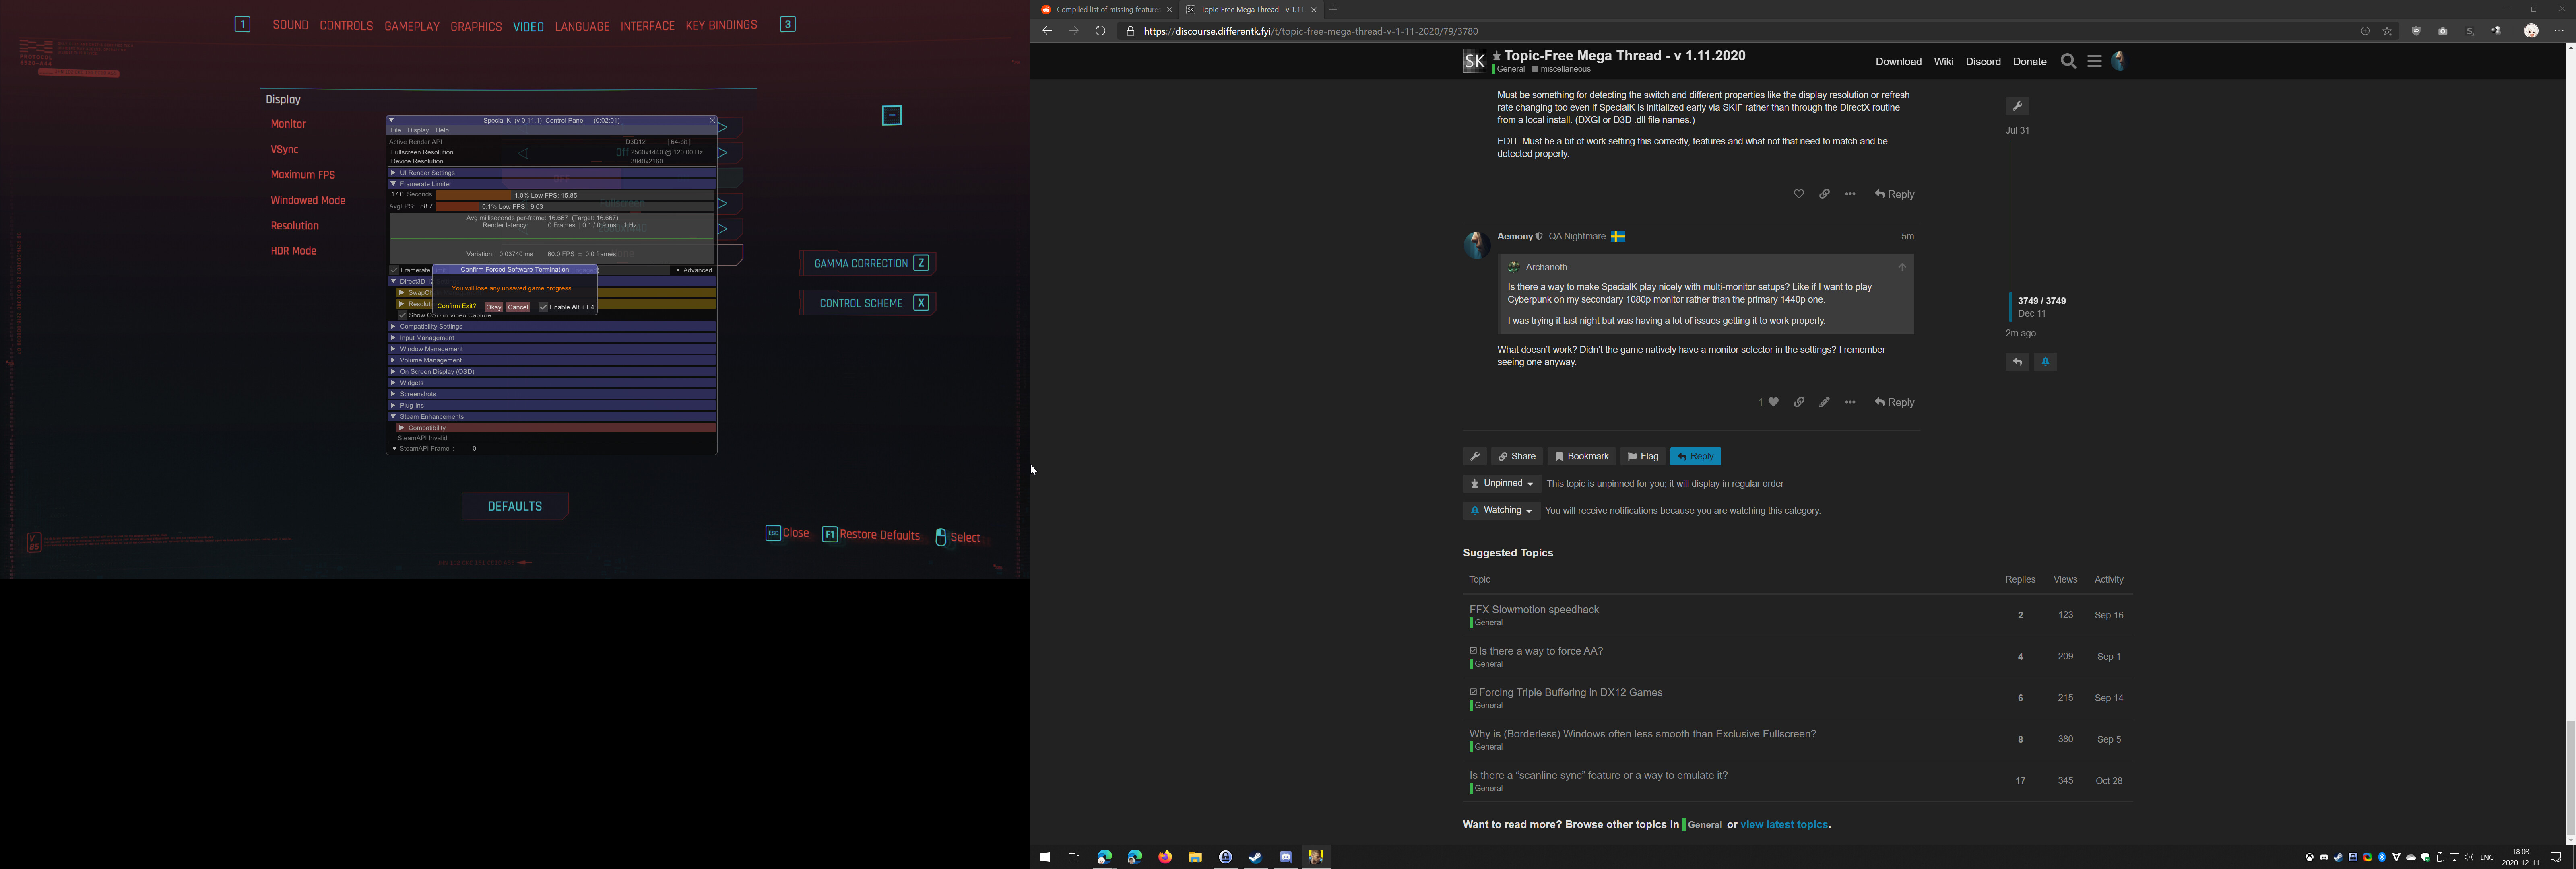Screen dimensions: 2576x869
Task: Open a new browser tab
Action: pos(1333,9)
